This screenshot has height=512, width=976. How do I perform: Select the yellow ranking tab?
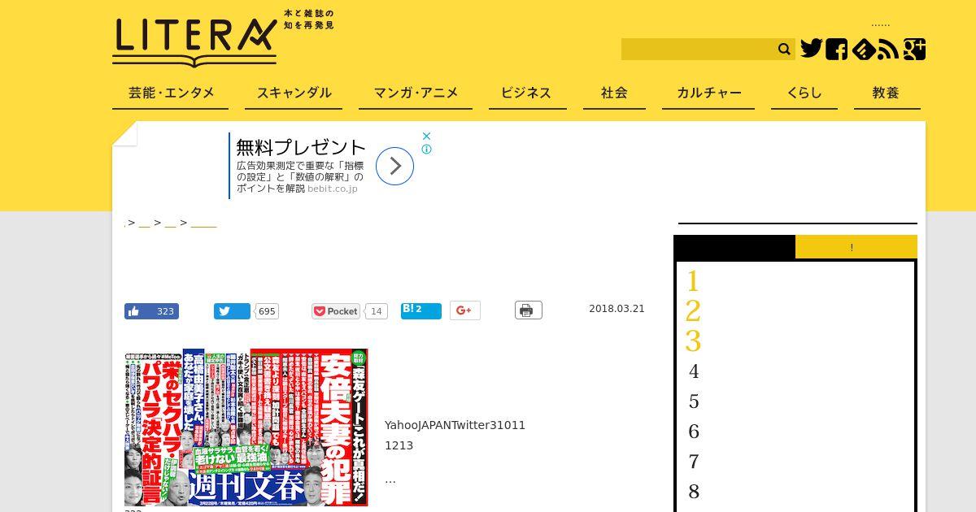click(x=856, y=247)
